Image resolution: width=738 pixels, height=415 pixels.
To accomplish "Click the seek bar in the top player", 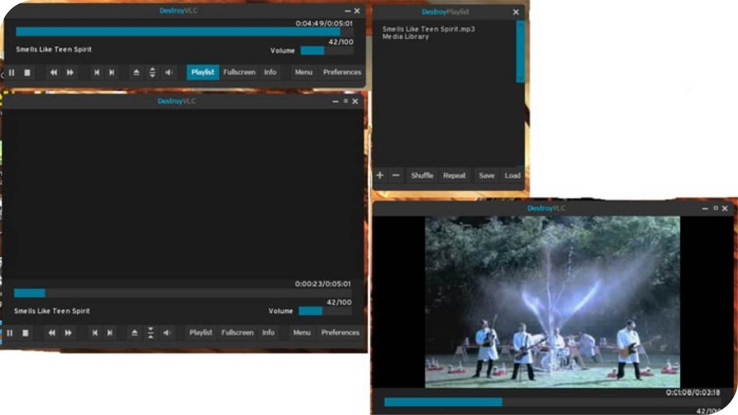I will (x=184, y=32).
